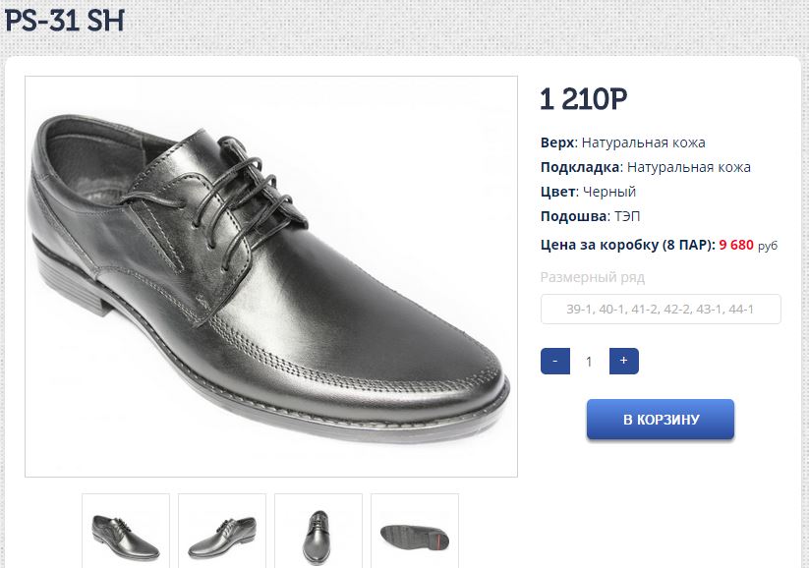
Task: Click the 1 210Р price
Action: tap(584, 99)
